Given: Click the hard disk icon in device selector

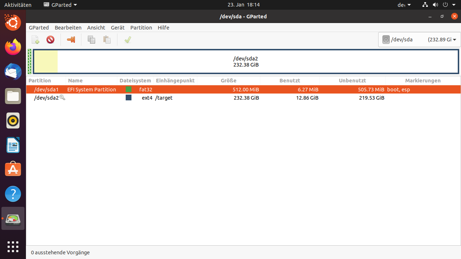Looking at the screenshot, I should 386,40.
